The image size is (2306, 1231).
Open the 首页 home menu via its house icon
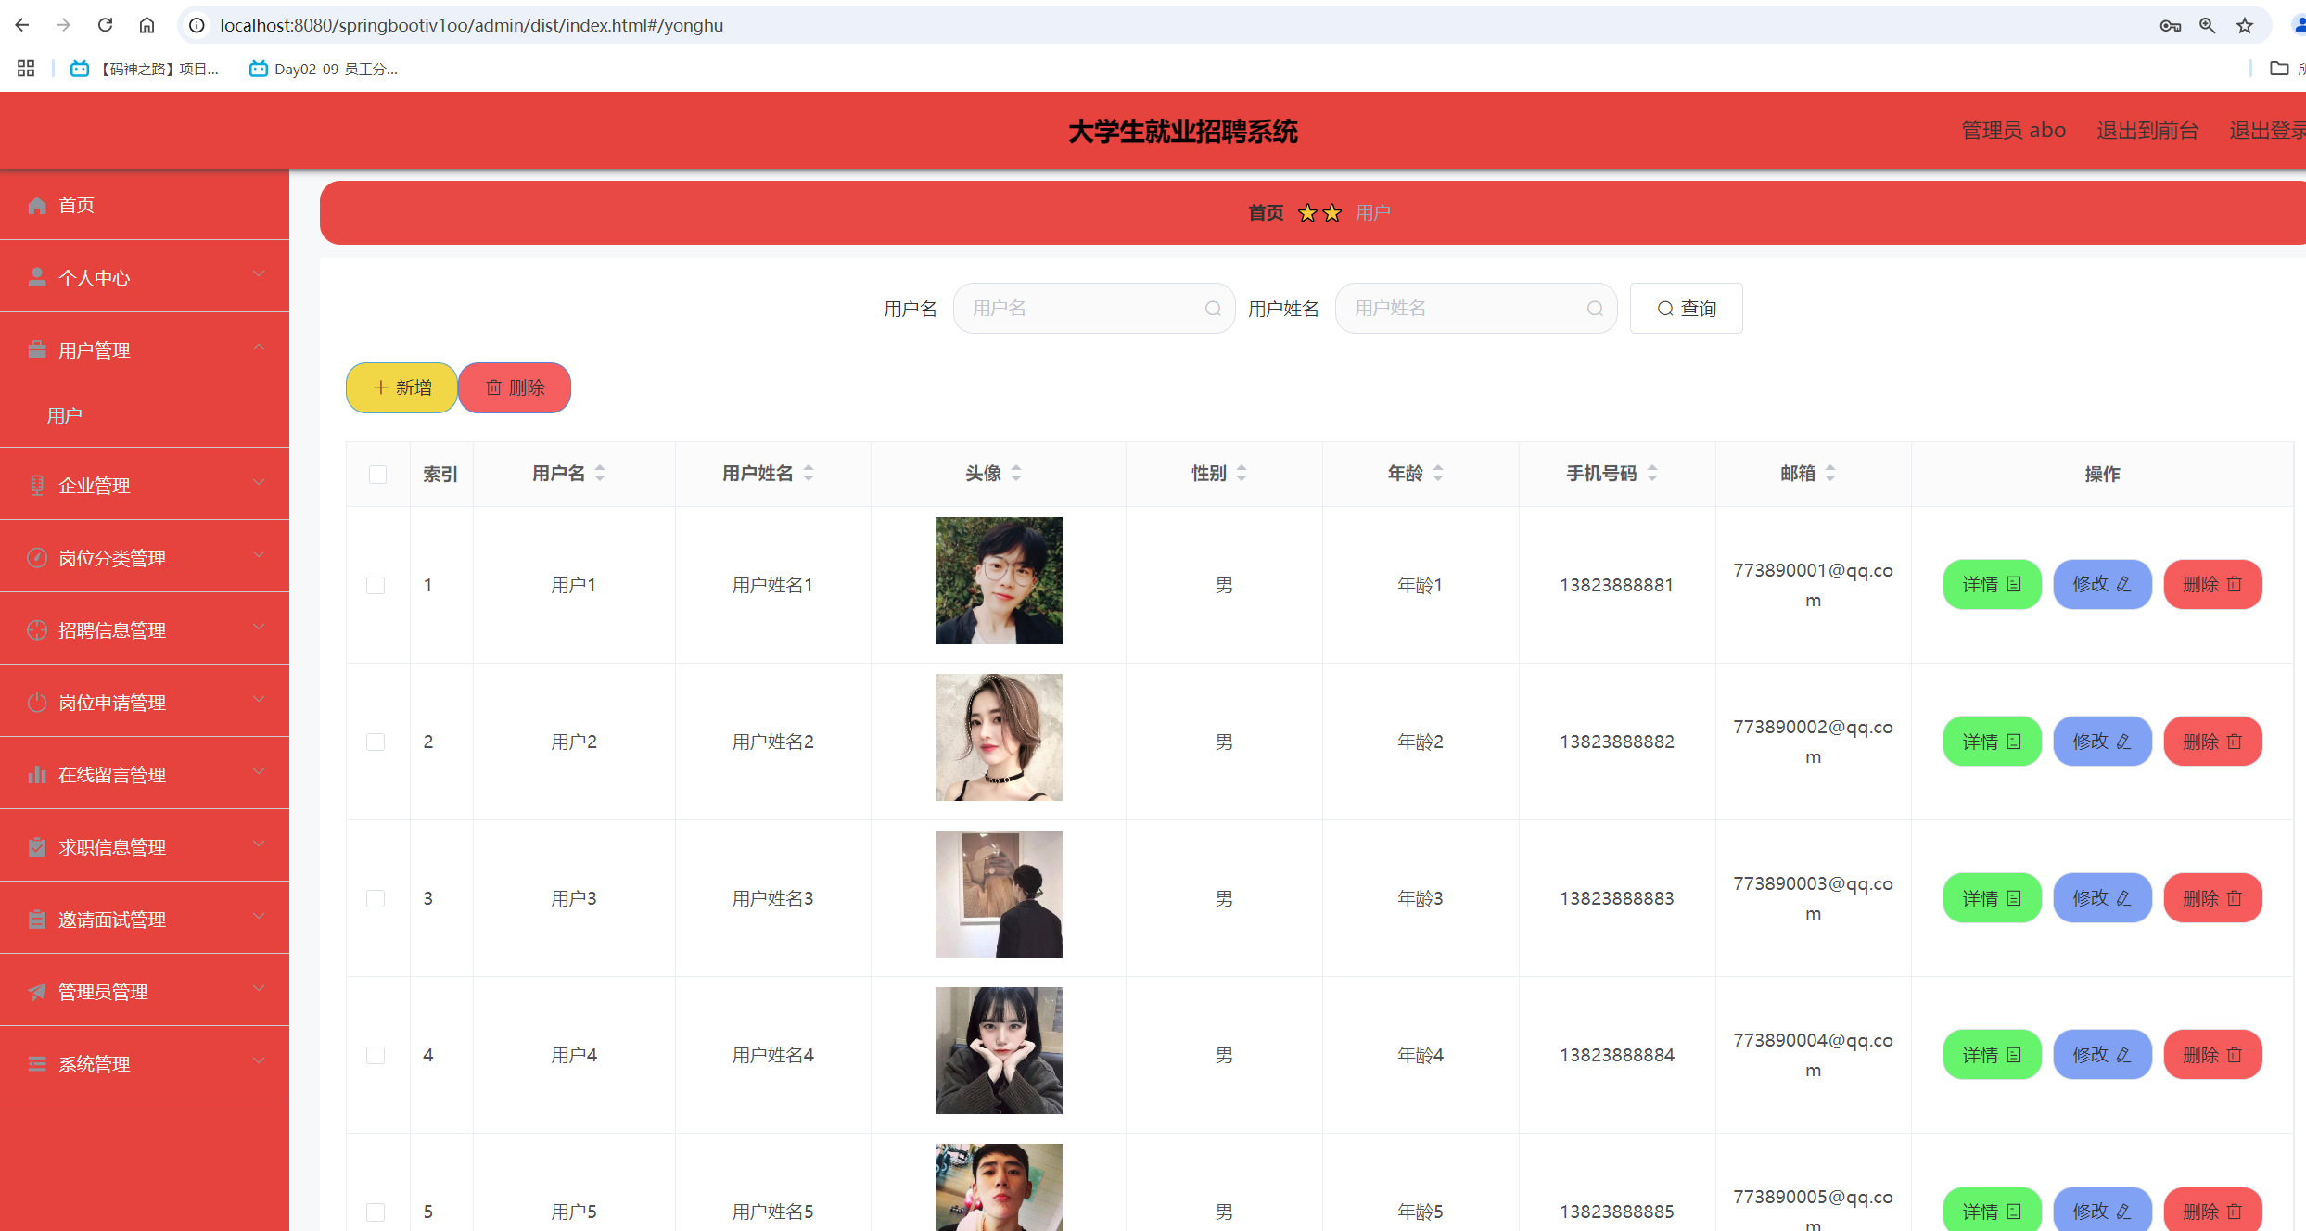click(37, 205)
